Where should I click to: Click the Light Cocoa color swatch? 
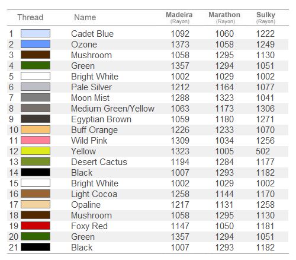36,194
